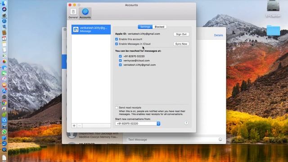The width and height of the screenshot is (288, 162).
Task: Switch to the Blocked tab
Action: pyautogui.click(x=159, y=27)
